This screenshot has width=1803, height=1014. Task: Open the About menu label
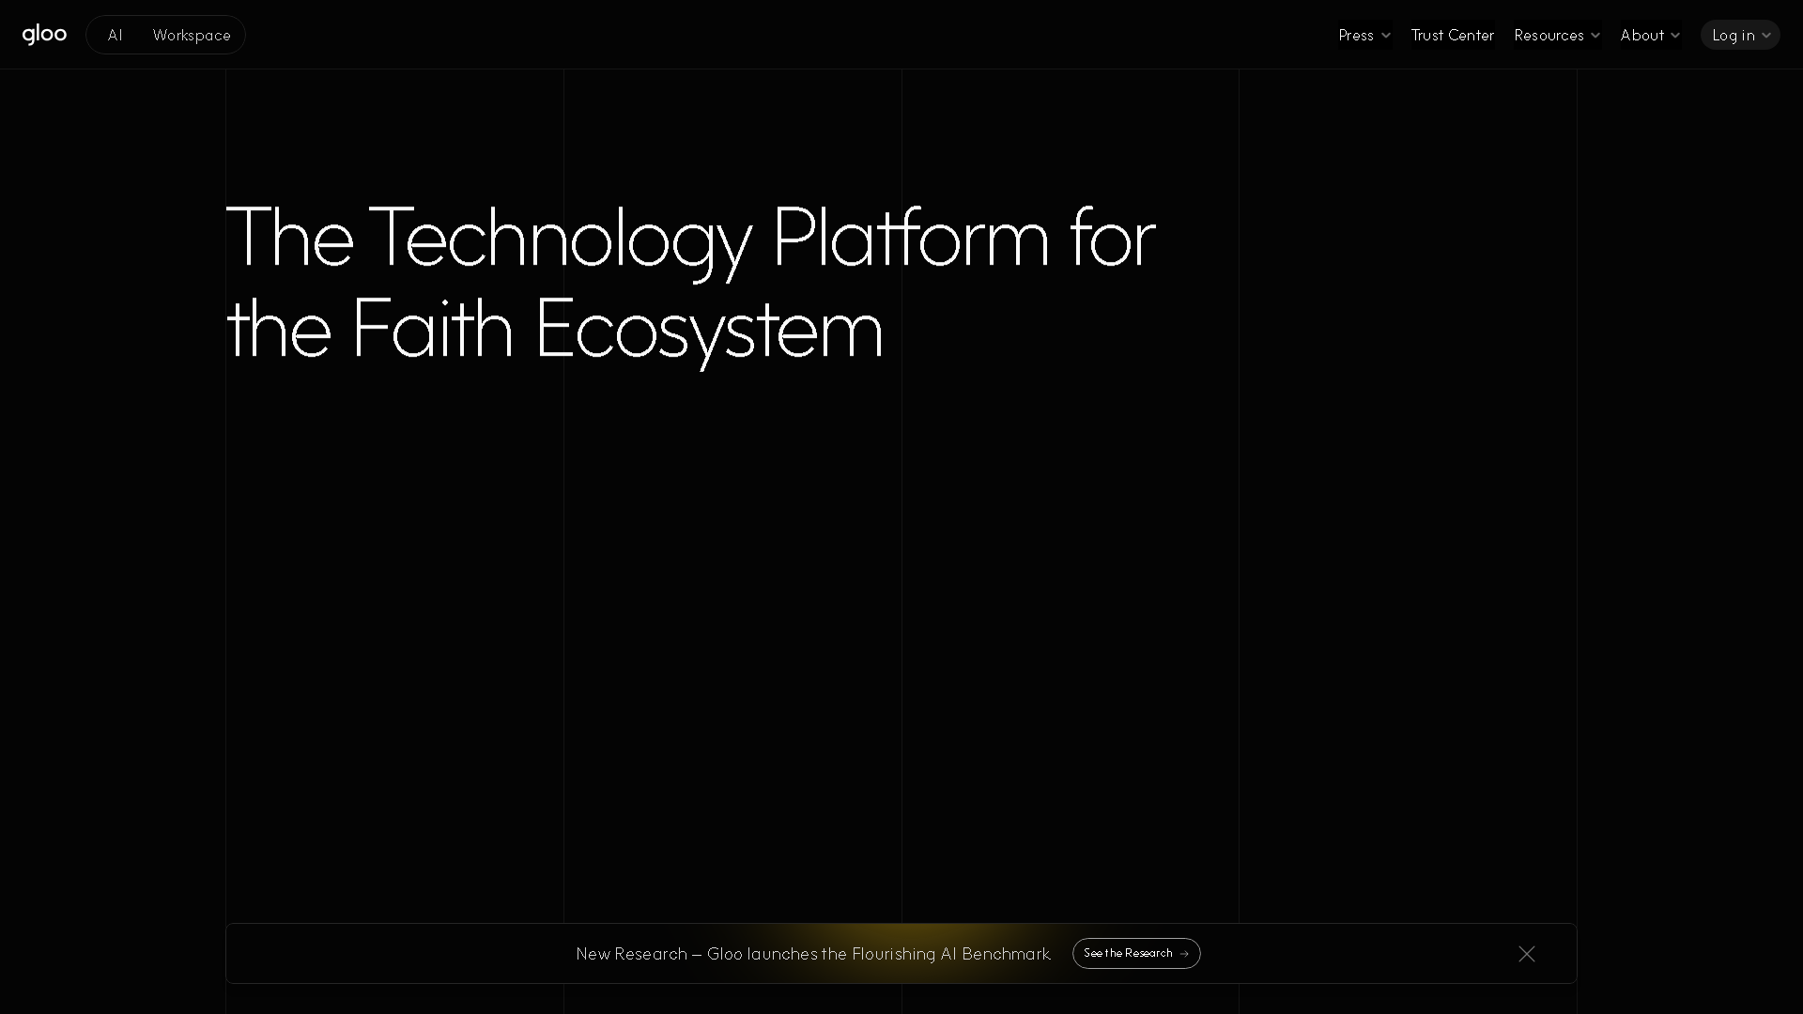(x=1641, y=35)
